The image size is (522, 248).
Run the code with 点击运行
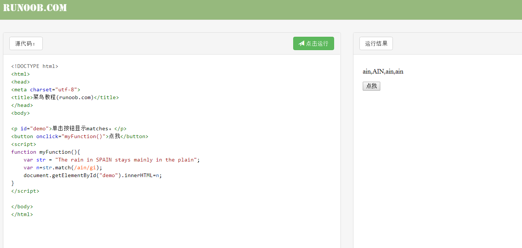(313, 43)
